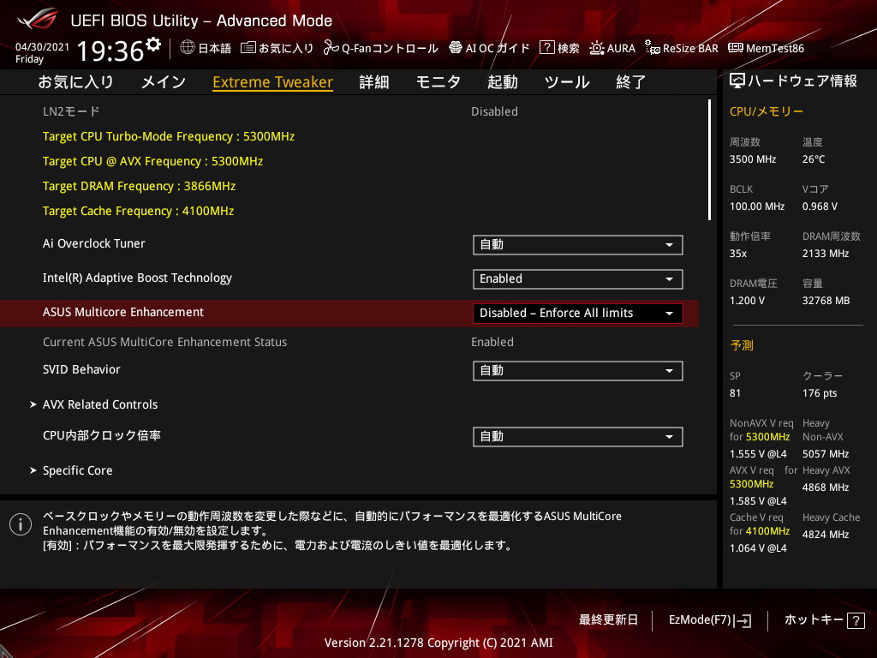Click Target CPU @ AVX Frequency text

tap(152, 161)
